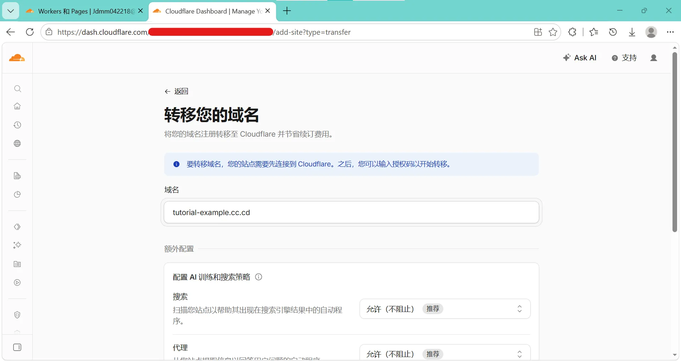This screenshot has height=362, width=681.
Task: Reload the page
Action: (30, 32)
